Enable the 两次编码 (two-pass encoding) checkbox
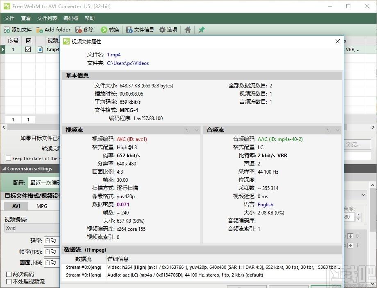Screen dimensions: 377x288 [9, 274]
